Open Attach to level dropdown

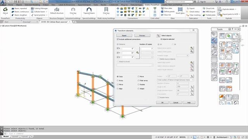coord(135,65)
